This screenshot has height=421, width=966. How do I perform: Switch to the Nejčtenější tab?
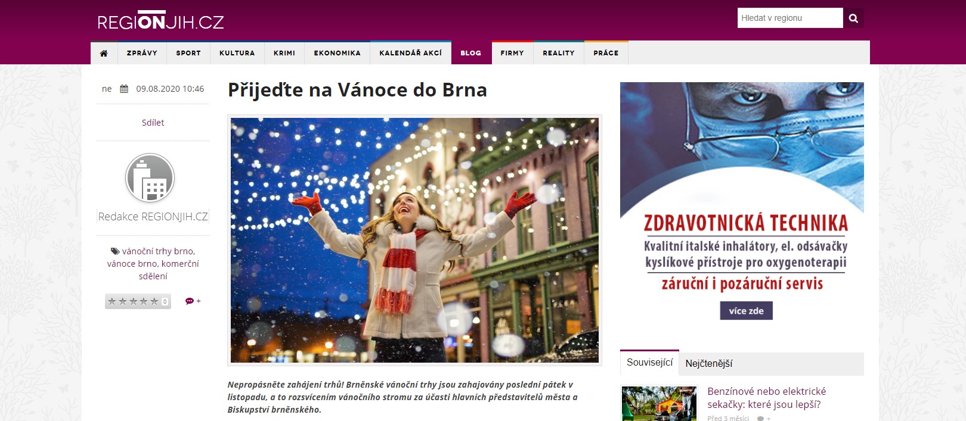pyautogui.click(x=709, y=363)
